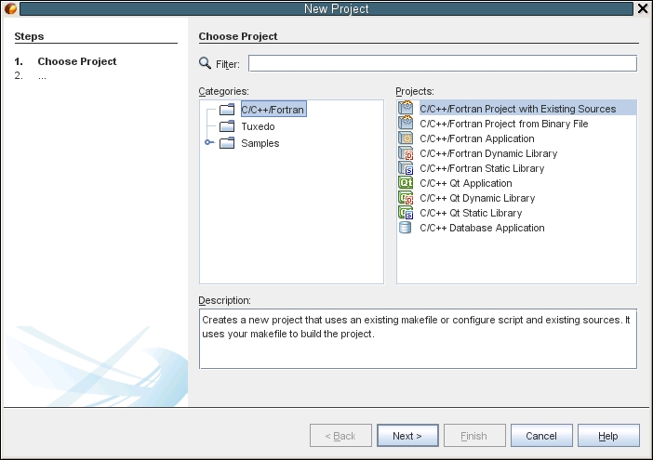The width and height of the screenshot is (653, 460).
Task: Click the Fortran Dynamic Library icon
Action: coord(406,153)
